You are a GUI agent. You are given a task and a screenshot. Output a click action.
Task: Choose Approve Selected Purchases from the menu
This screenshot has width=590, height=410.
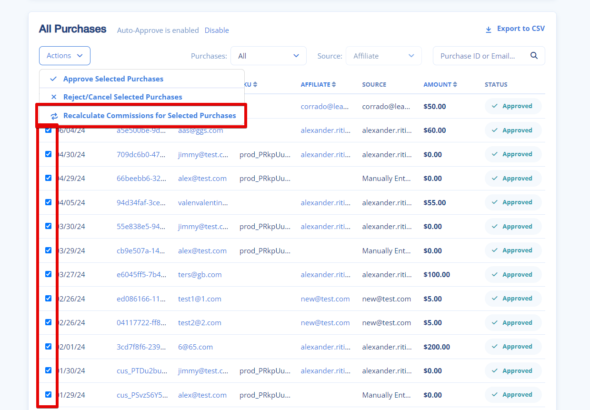pyautogui.click(x=114, y=79)
